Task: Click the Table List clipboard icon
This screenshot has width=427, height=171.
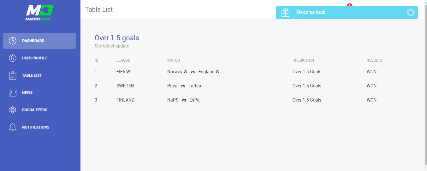Action: pos(13,75)
